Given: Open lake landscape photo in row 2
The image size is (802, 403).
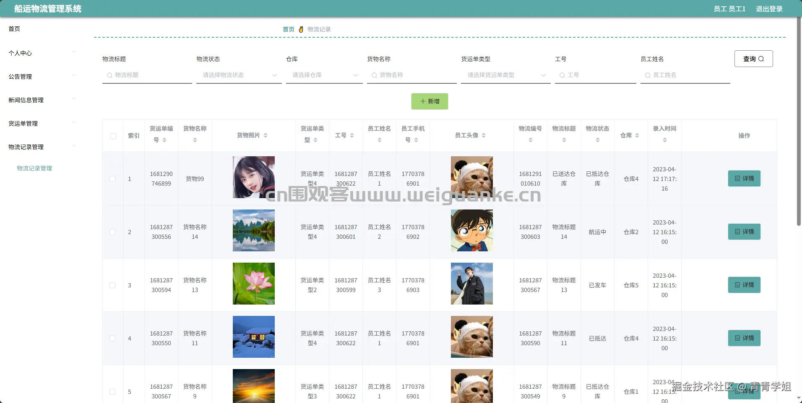Looking at the screenshot, I should tap(254, 230).
